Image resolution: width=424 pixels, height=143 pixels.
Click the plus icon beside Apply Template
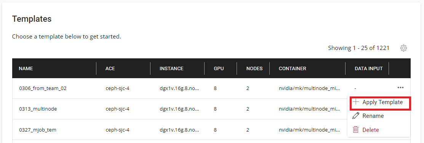click(356, 102)
